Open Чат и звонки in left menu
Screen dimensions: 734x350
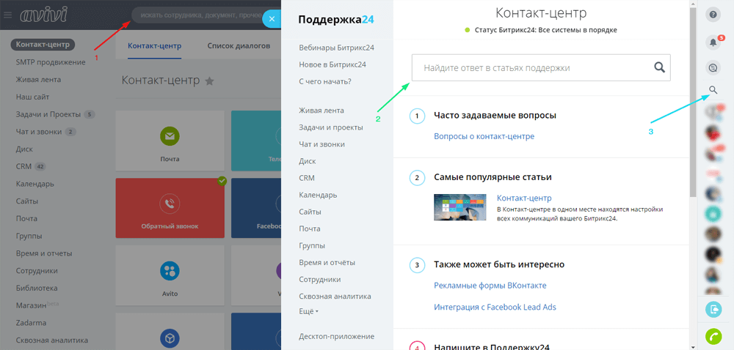click(x=39, y=132)
